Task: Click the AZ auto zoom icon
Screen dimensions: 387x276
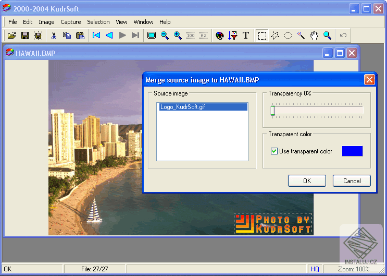Action: click(x=204, y=35)
